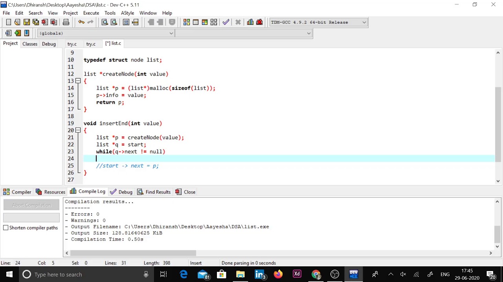Click the Profile Analysis bar-chart icon
The image size is (503, 282).
(250, 22)
